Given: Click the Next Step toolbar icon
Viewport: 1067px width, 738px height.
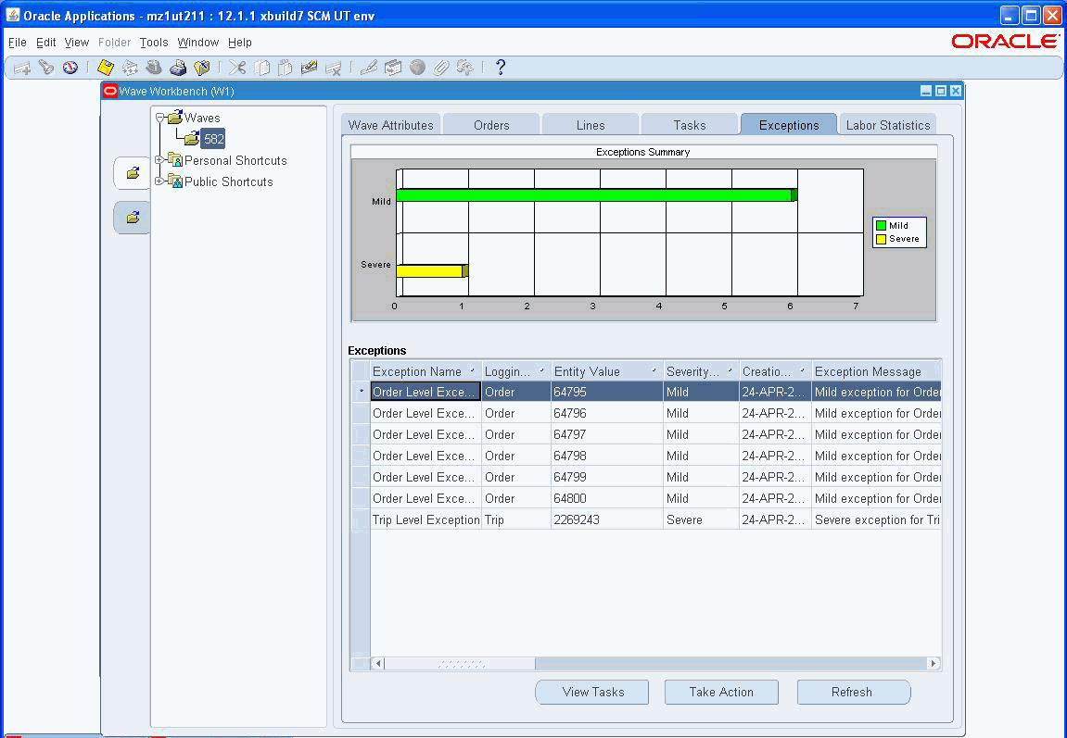Looking at the screenshot, I should tap(130, 68).
